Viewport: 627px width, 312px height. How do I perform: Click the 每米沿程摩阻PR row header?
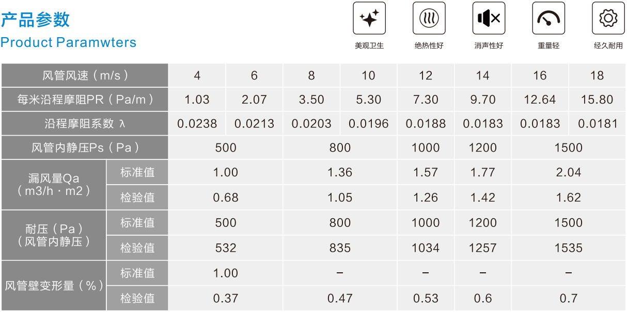click(x=85, y=100)
